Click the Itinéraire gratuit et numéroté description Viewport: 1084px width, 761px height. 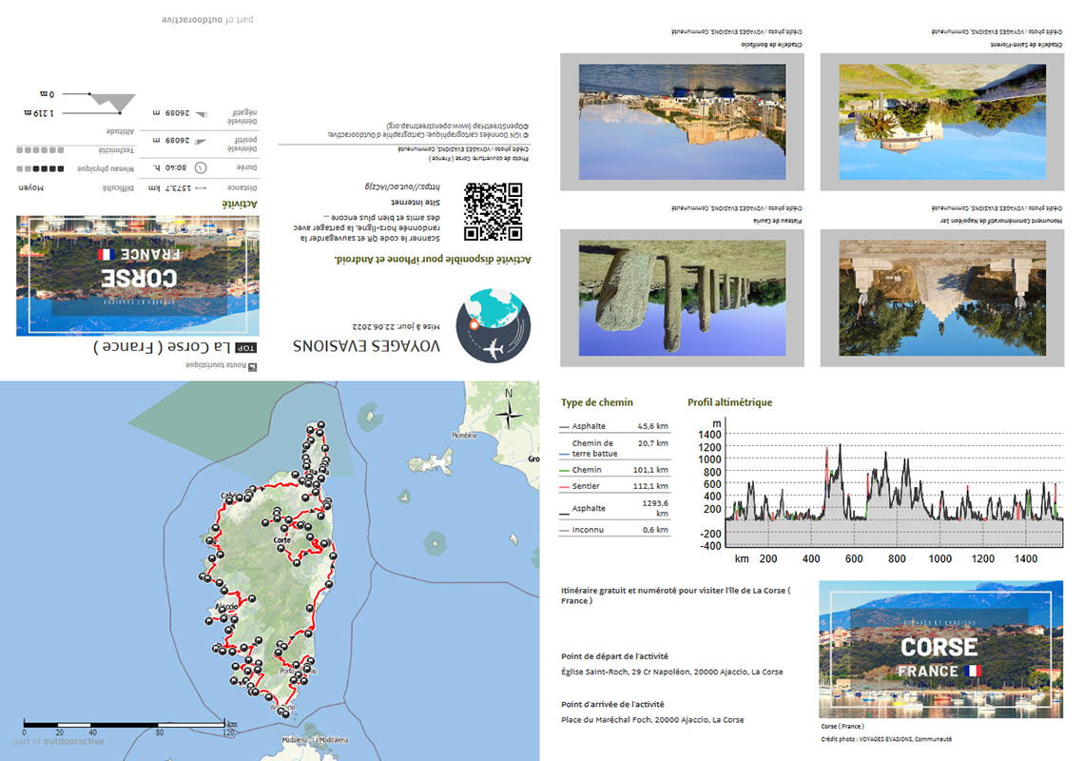coord(675,595)
